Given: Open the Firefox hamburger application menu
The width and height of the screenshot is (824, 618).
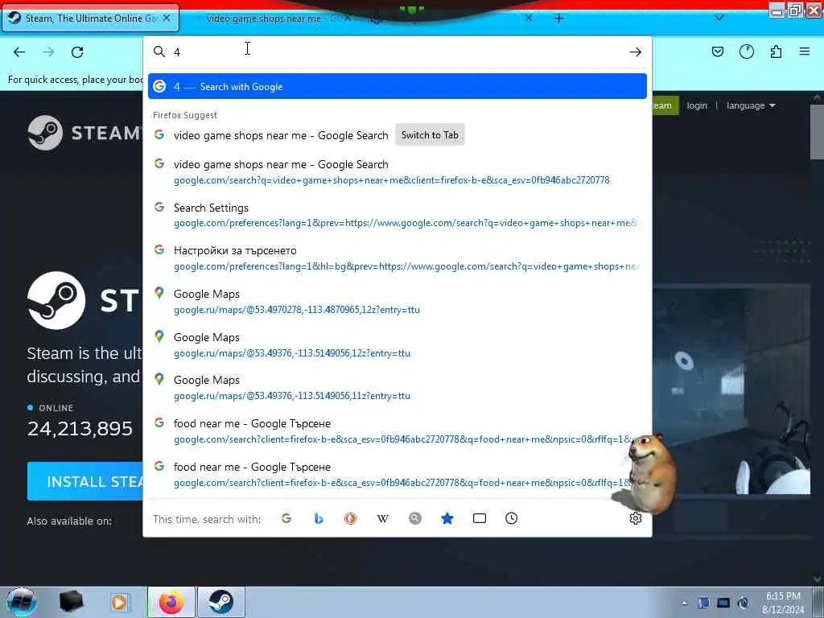Looking at the screenshot, I should [805, 51].
